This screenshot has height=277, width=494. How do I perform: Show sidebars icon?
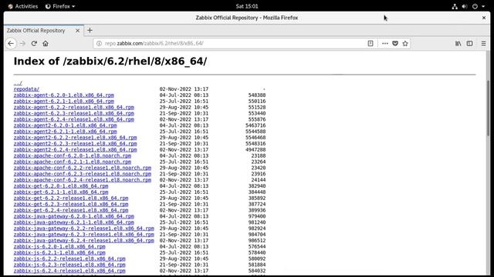469,43
